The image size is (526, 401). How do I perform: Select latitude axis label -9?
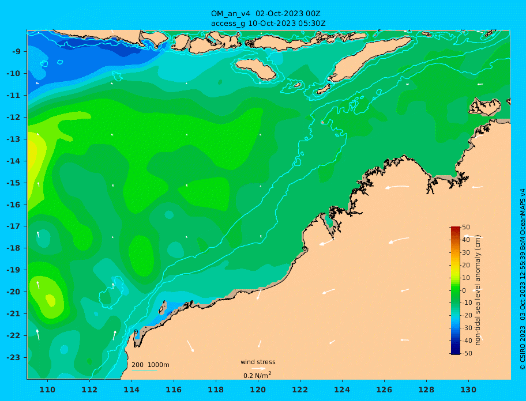click(16, 52)
